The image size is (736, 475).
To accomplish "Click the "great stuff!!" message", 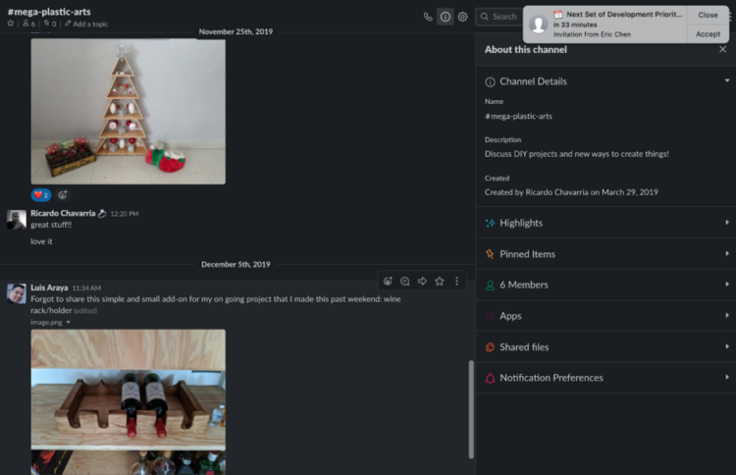I will tap(51, 225).
